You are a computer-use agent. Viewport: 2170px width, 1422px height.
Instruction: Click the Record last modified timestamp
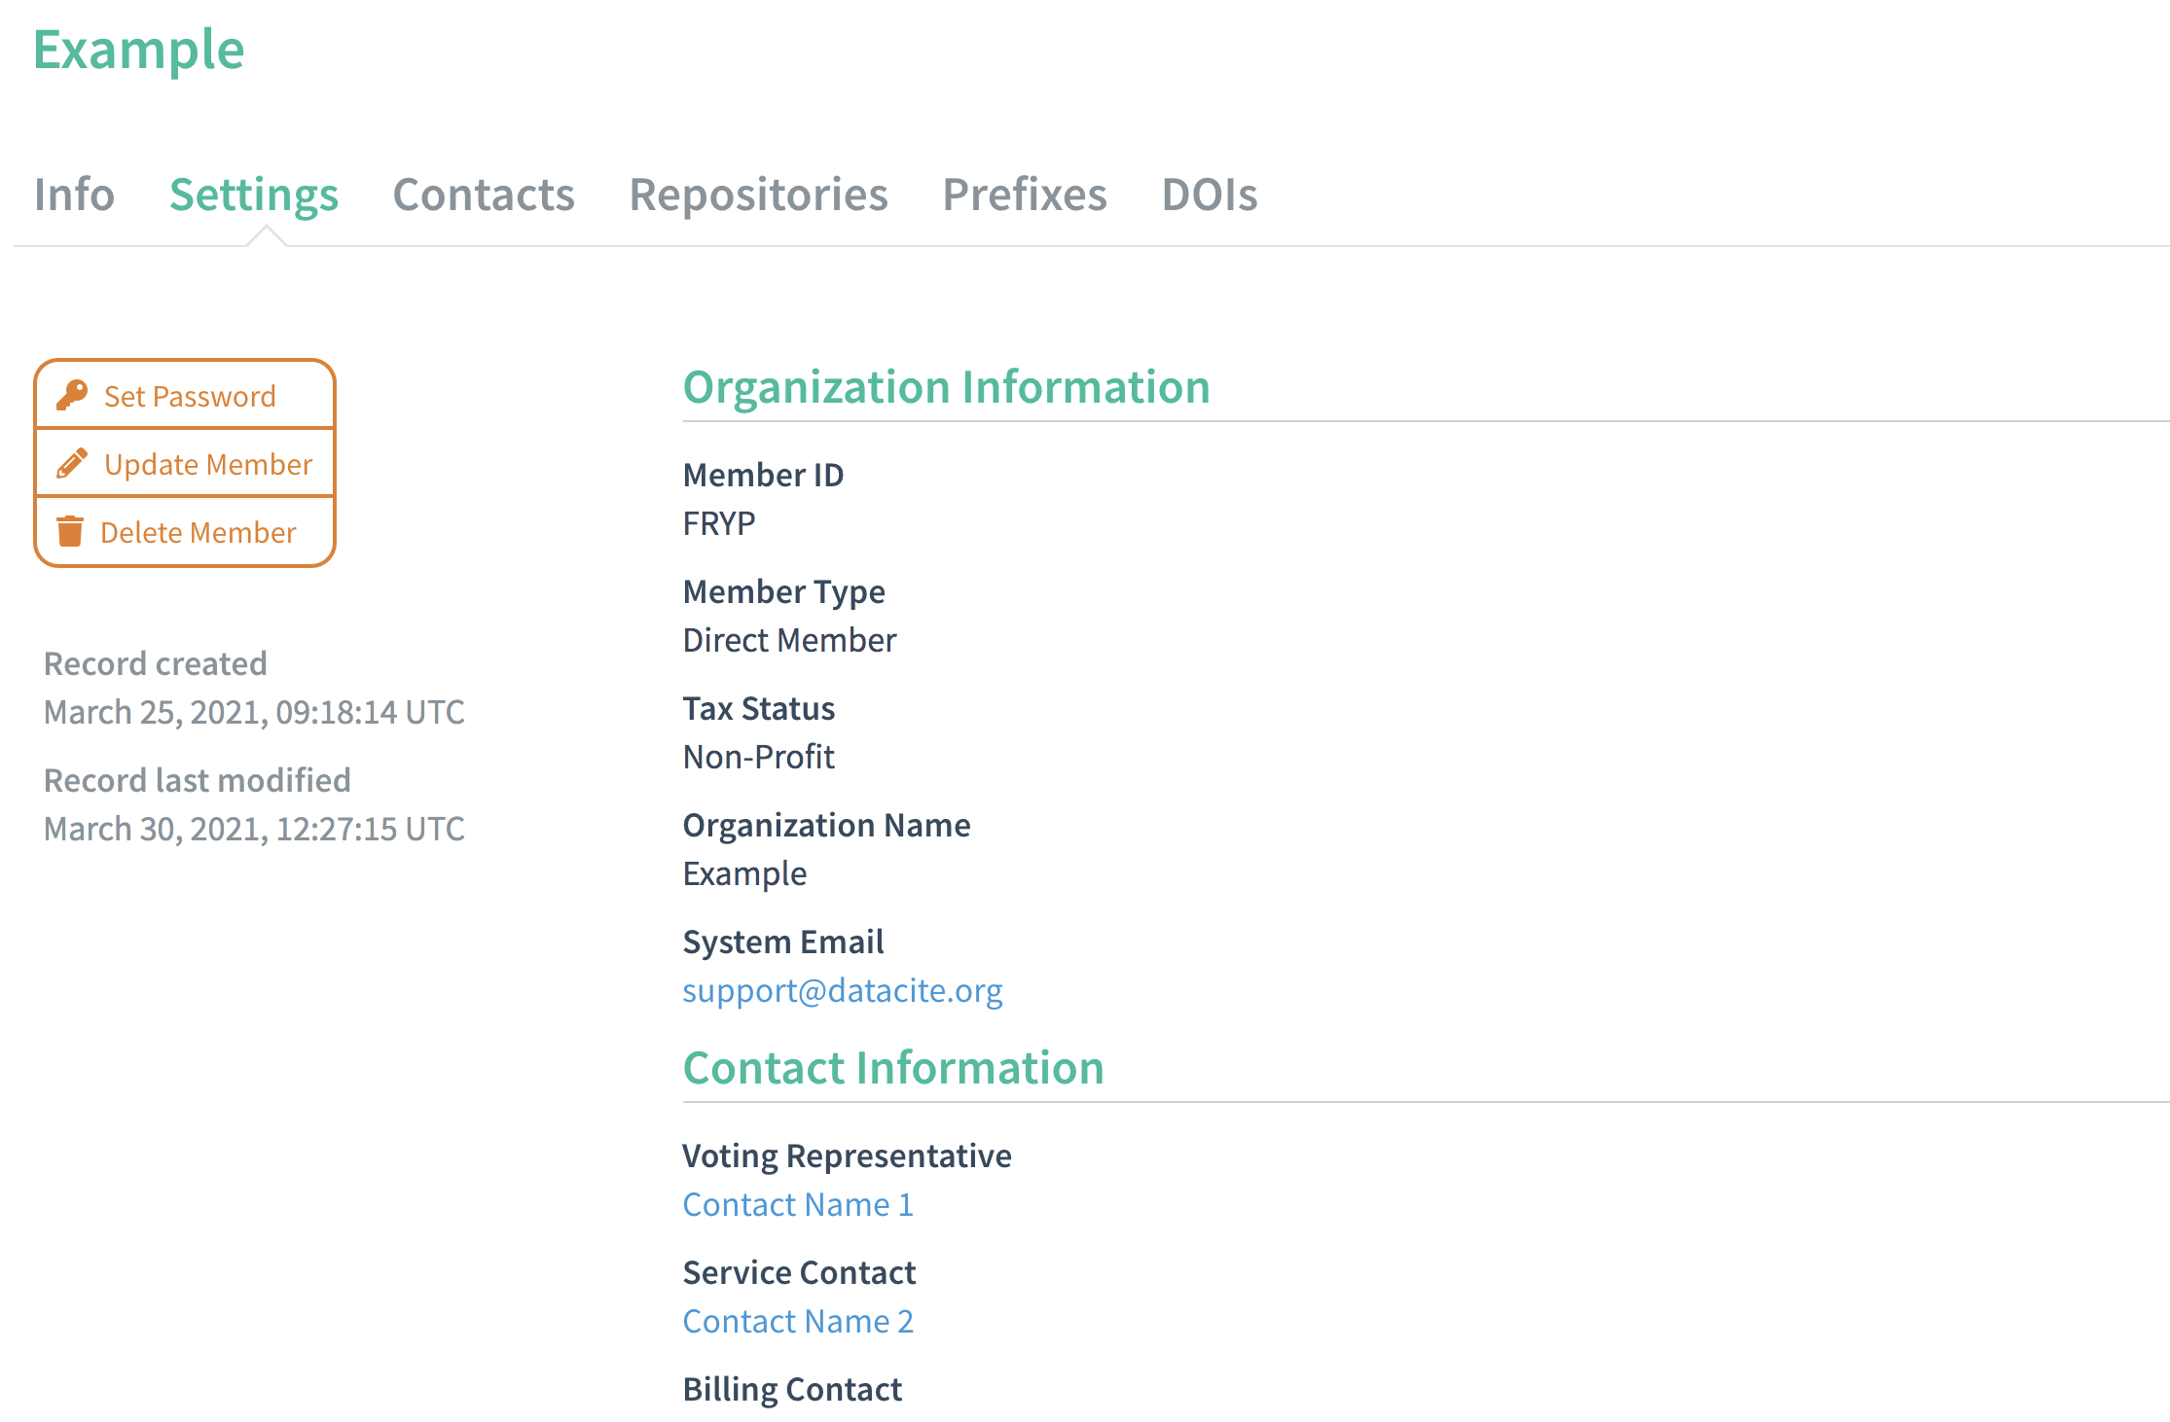click(x=254, y=829)
